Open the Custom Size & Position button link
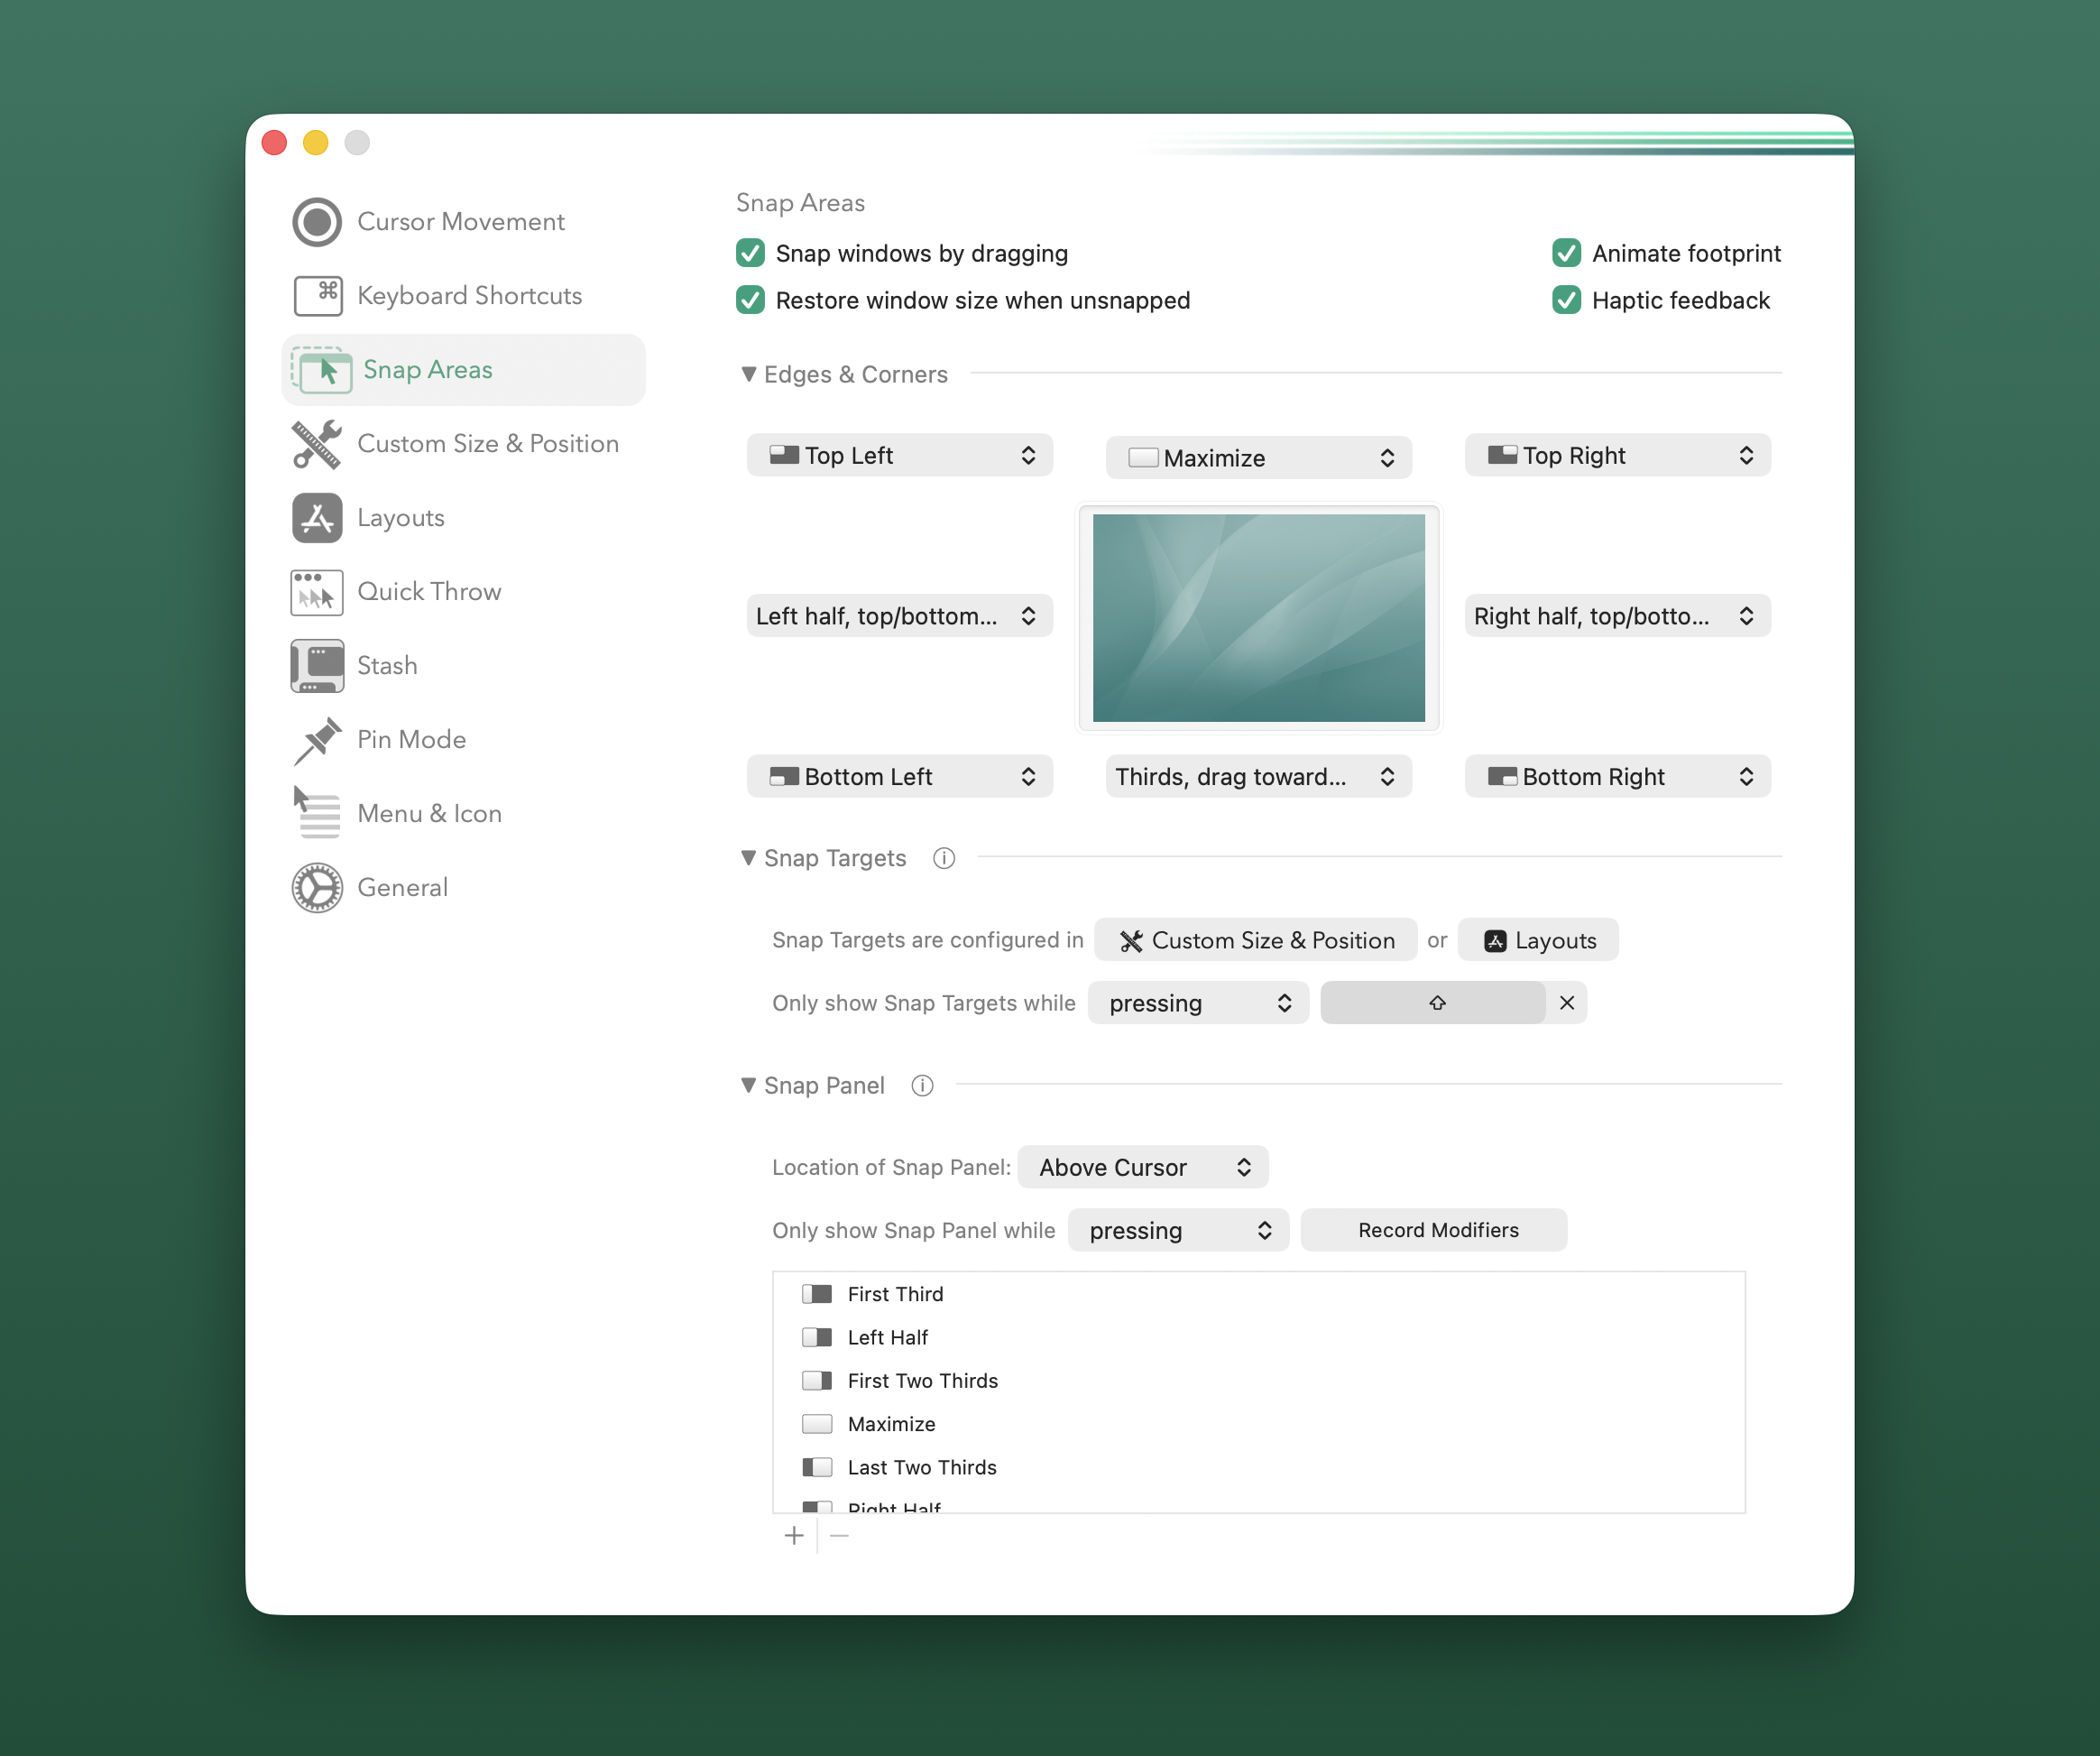 point(1256,940)
